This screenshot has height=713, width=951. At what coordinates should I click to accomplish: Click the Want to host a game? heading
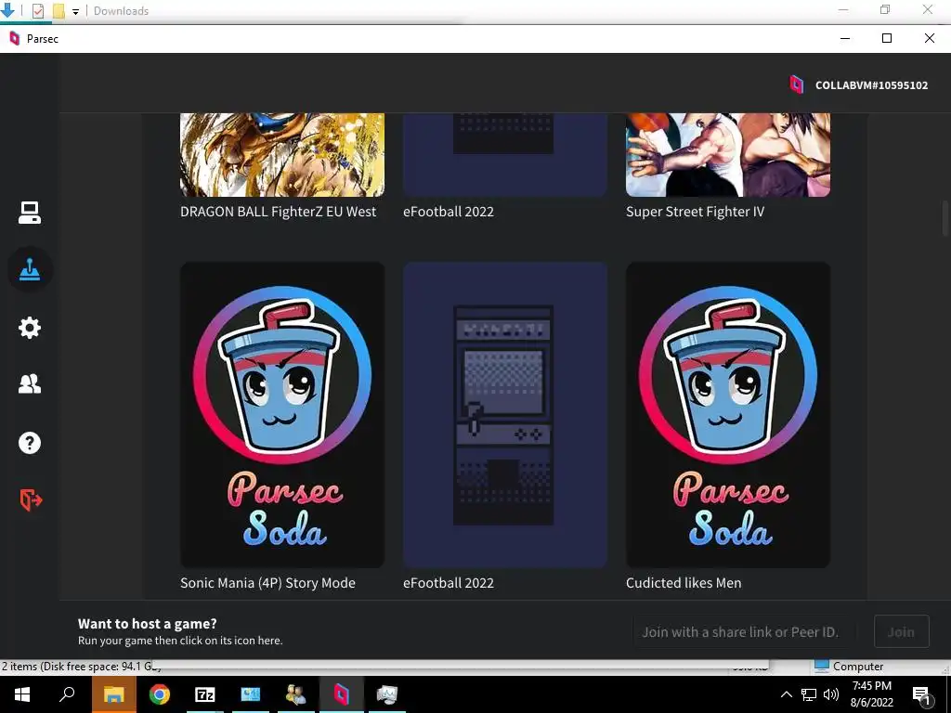(148, 623)
